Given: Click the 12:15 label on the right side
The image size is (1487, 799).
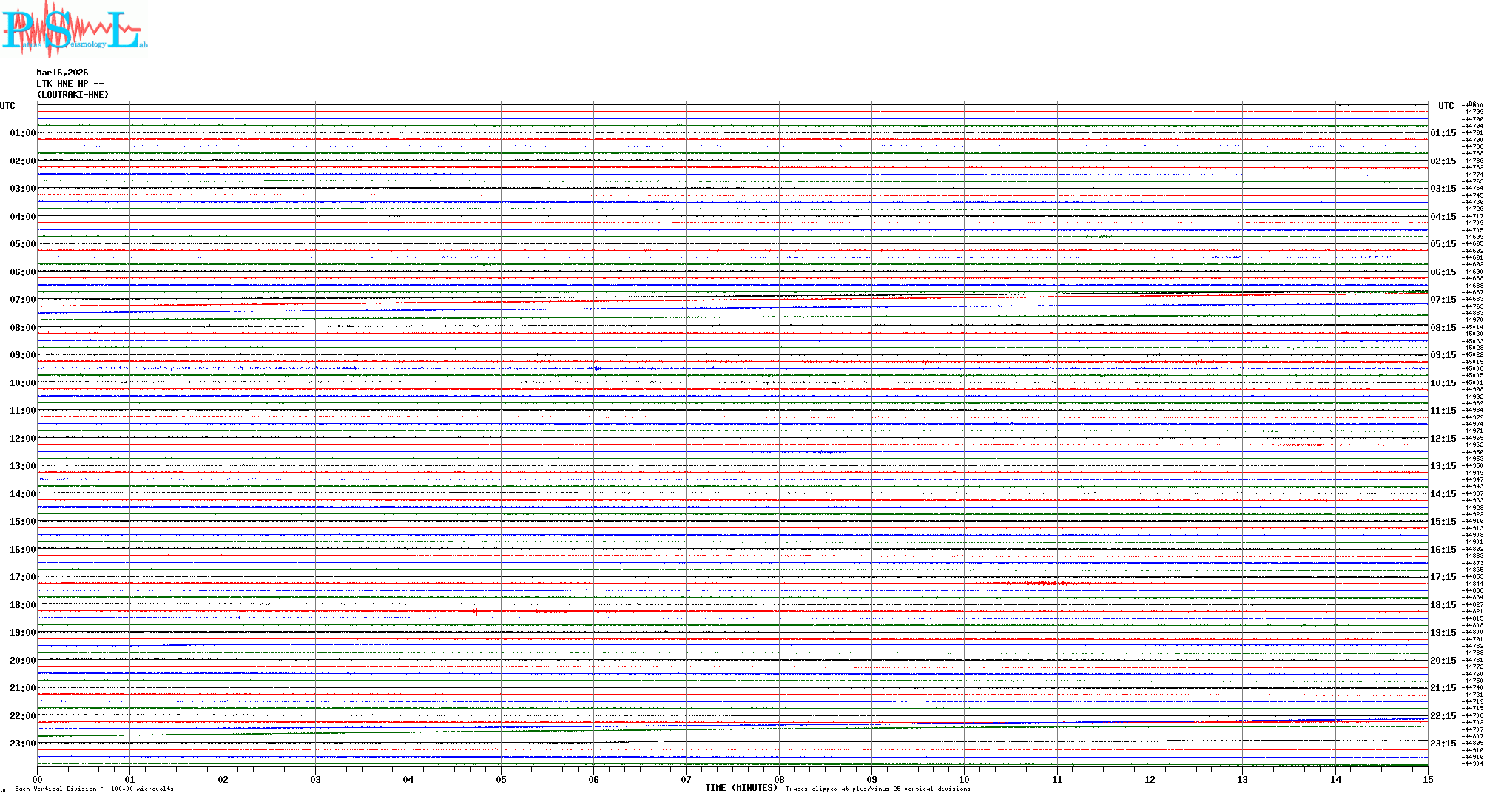Looking at the screenshot, I should [x=1443, y=439].
